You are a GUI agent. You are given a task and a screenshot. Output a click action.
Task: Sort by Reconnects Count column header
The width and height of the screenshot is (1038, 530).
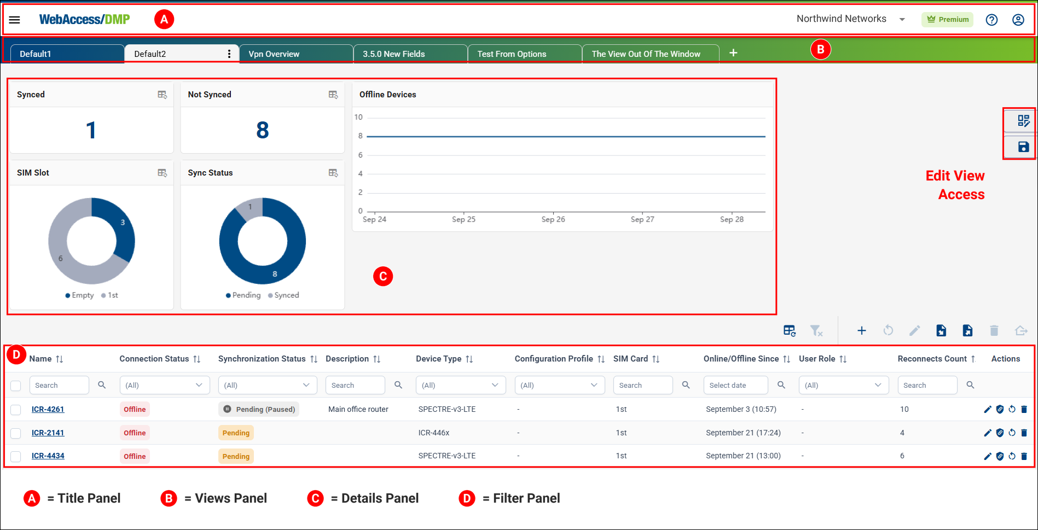(x=936, y=359)
